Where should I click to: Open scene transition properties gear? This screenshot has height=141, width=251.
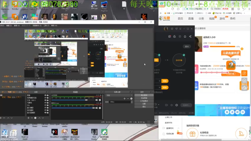(131, 99)
